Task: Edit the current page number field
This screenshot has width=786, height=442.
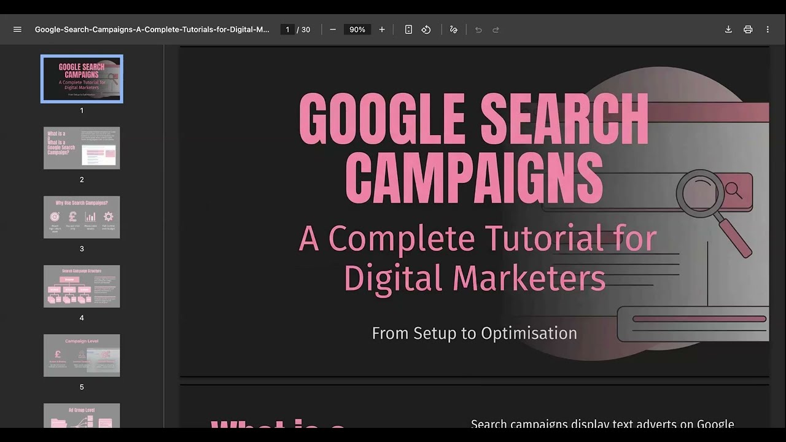Action: pyautogui.click(x=287, y=29)
